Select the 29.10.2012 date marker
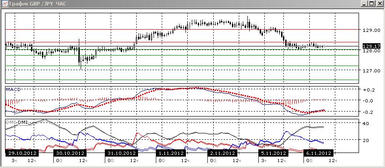Screen dimensions: 385x168 click(22, 153)
